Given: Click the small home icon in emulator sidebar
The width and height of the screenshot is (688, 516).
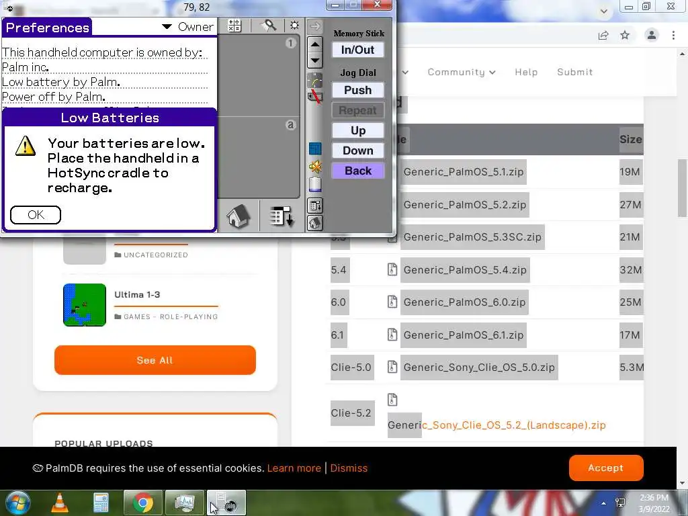Looking at the screenshot, I should (315, 223).
